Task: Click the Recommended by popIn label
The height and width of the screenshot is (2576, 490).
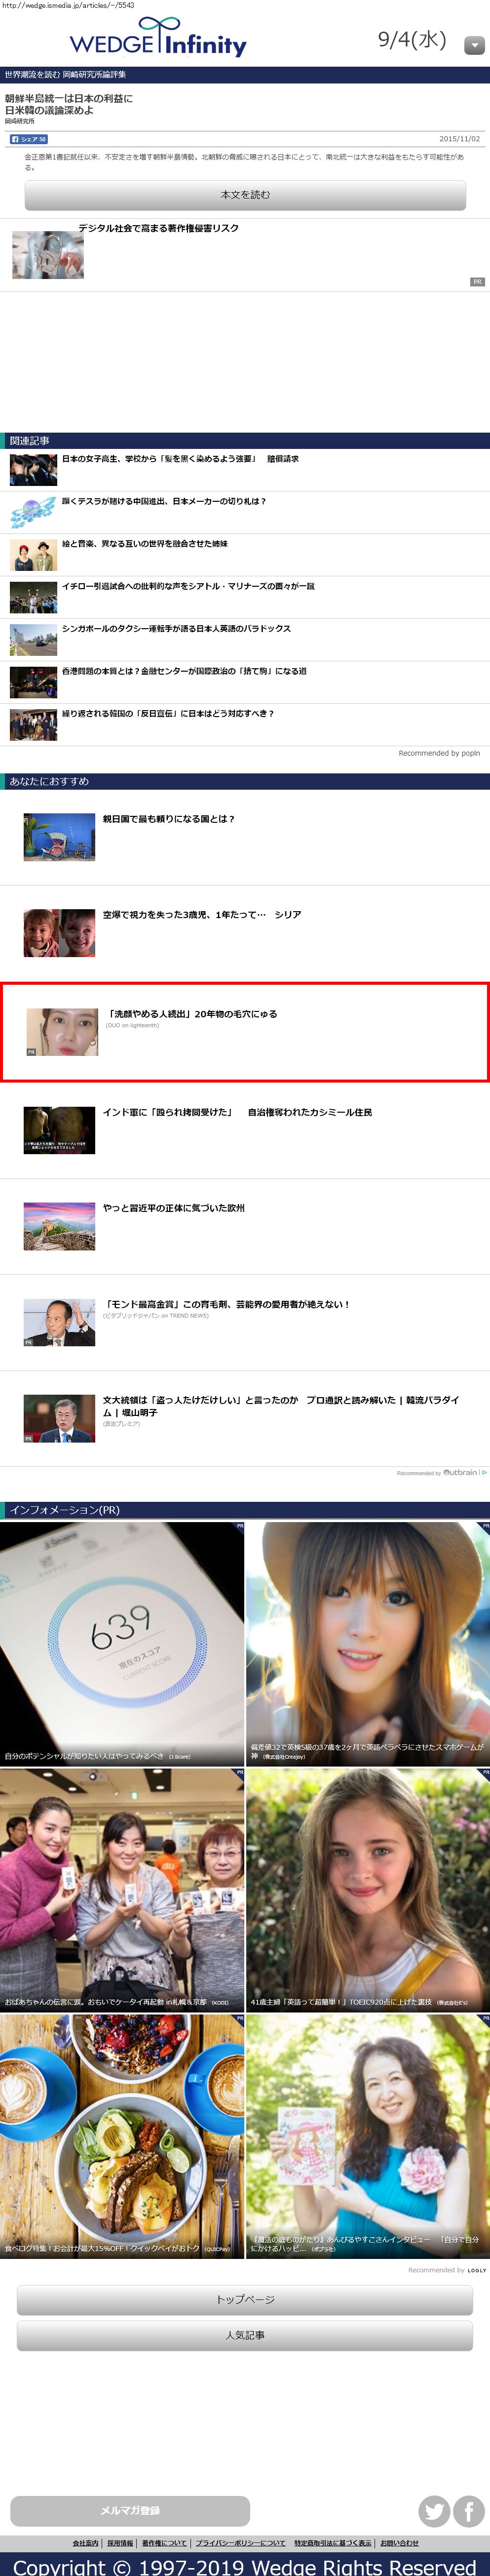Action: pos(439,753)
